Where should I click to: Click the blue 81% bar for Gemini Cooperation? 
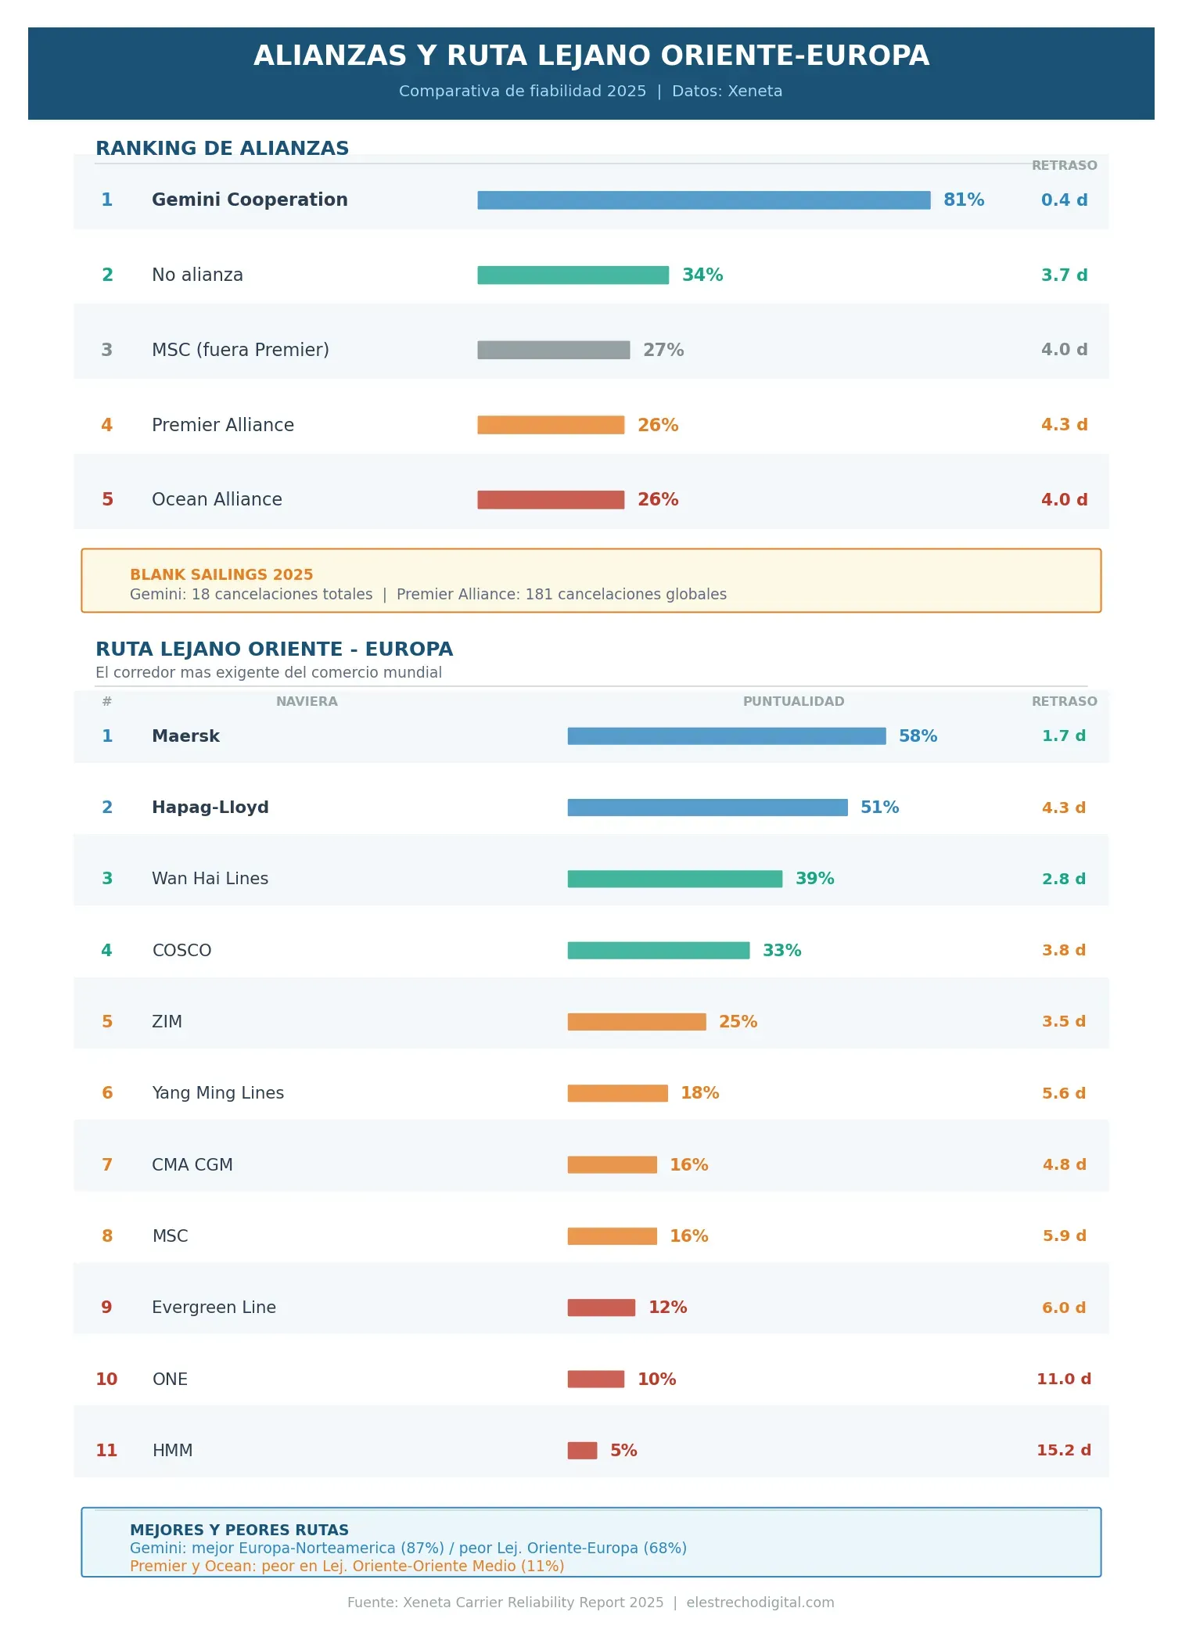point(704,200)
